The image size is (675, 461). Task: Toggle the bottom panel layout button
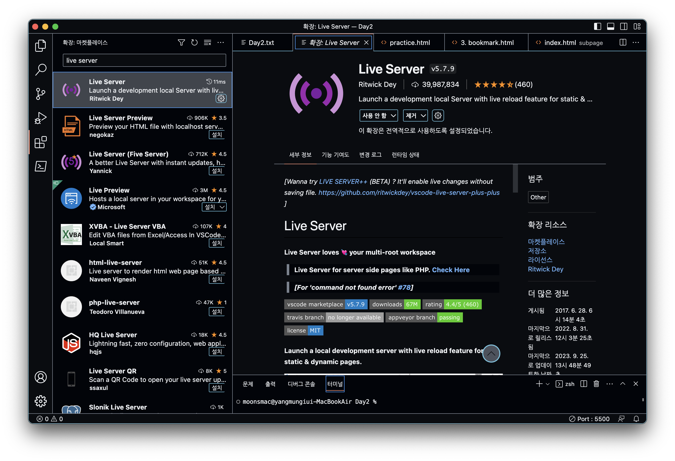(x=610, y=26)
